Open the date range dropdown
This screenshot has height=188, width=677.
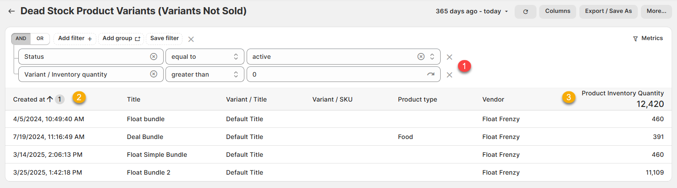[472, 12]
